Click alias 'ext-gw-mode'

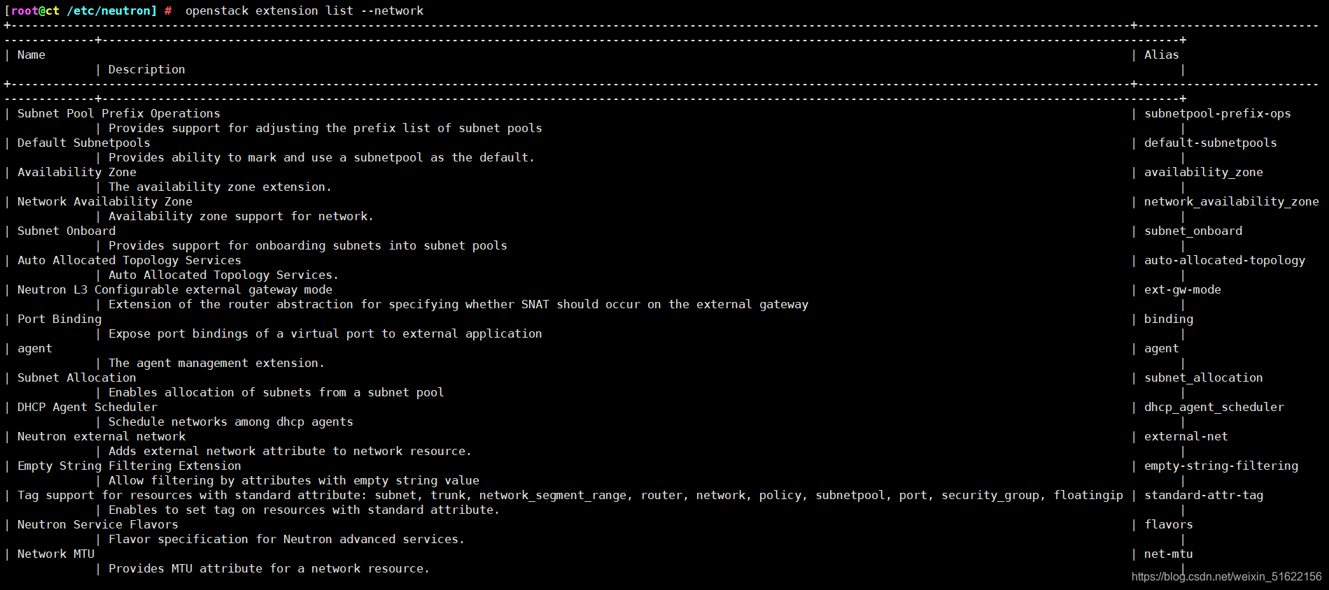[1183, 290]
